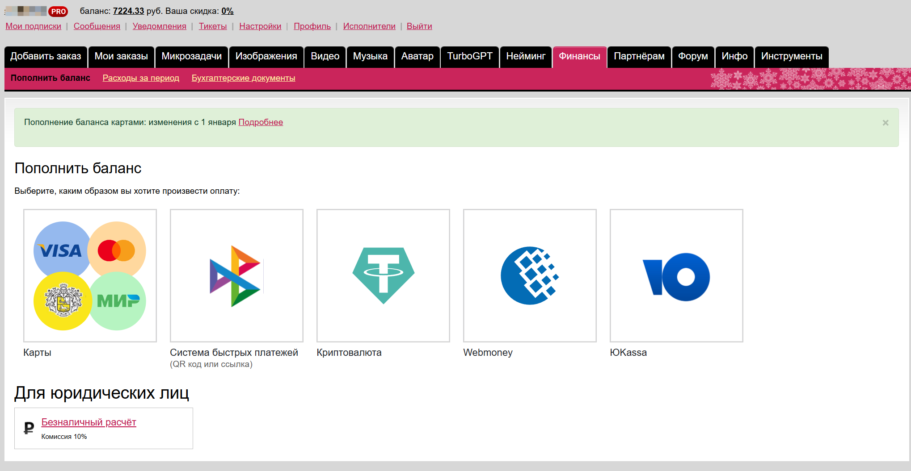Viewport: 911px width, 471px height.
Task: Click the balance amount 7224.33
Action: (128, 11)
